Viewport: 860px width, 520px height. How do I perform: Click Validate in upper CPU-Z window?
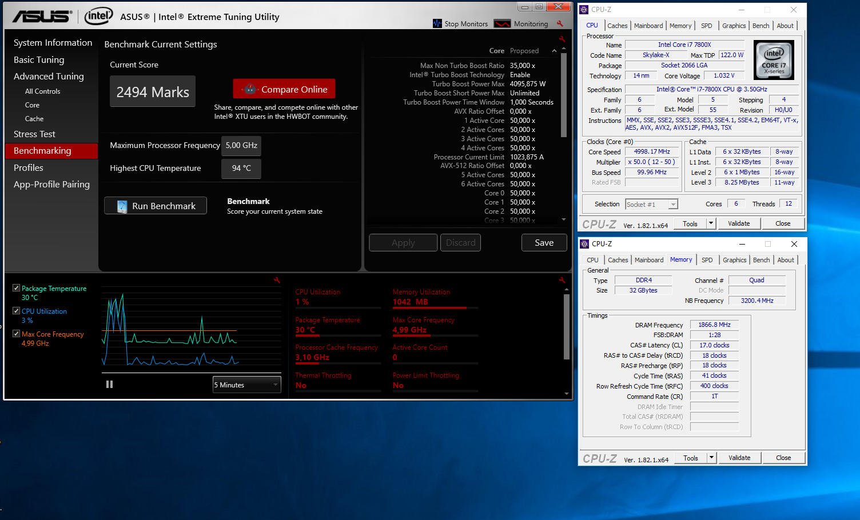click(x=739, y=223)
